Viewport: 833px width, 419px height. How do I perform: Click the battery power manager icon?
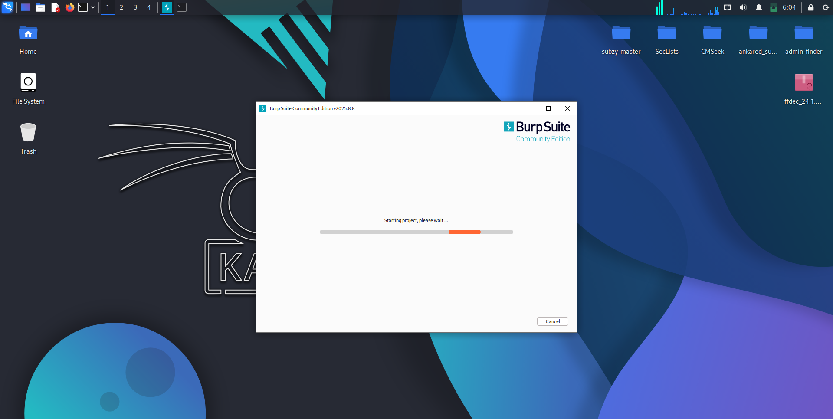tap(774, 7)
